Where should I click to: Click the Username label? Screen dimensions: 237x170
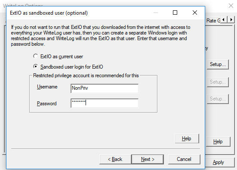(x=47, y=87)
